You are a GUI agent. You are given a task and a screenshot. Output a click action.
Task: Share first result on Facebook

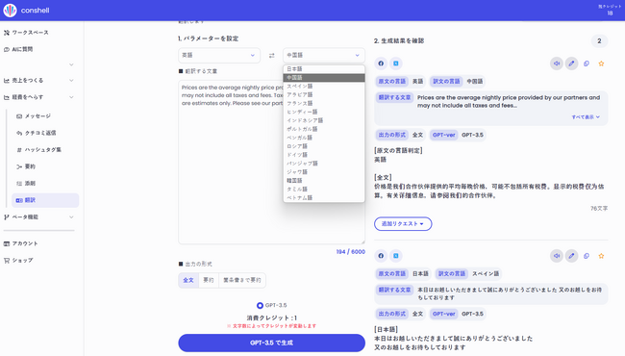[x=381, y=64]
